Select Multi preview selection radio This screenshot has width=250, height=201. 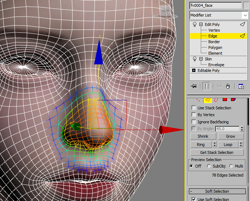(x=231, y=166)
